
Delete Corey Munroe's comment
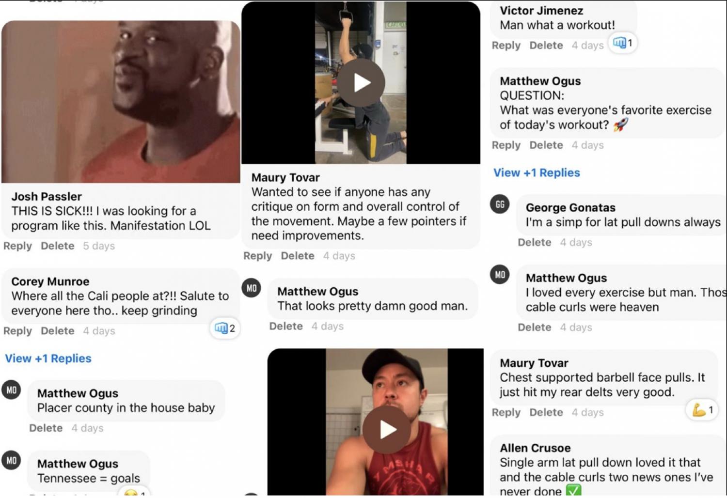pos(57,331)
